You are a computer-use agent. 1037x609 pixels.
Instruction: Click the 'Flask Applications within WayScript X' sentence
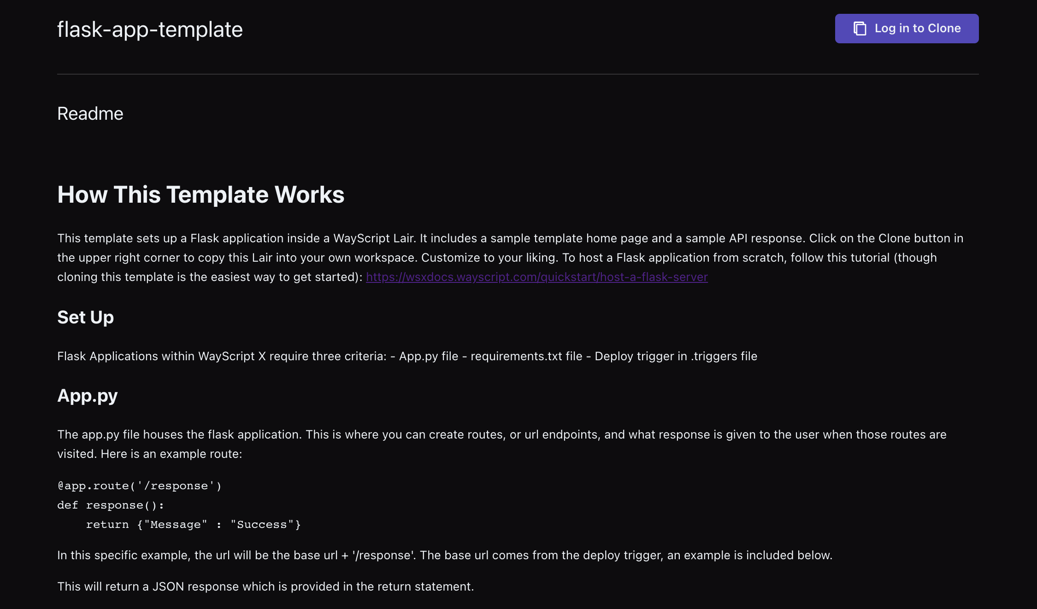point(407,356)
